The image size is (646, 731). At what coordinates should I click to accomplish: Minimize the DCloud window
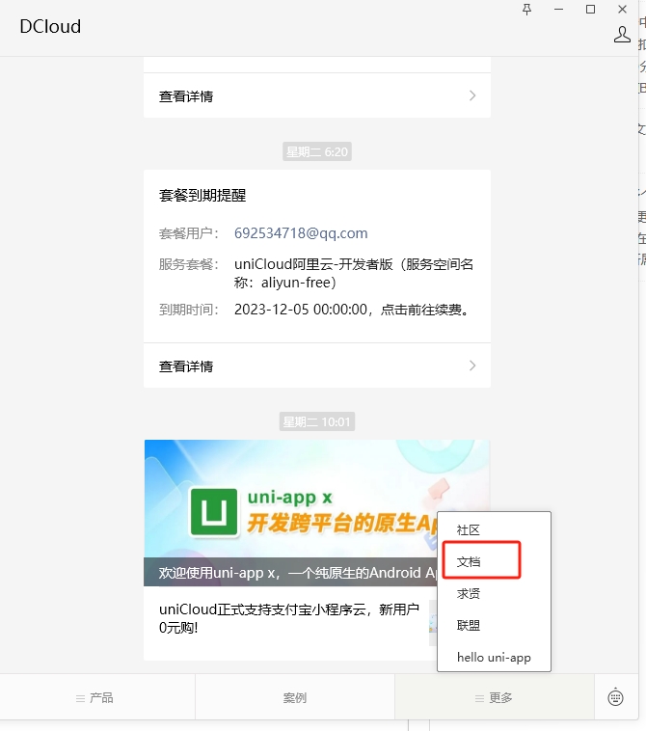coord(559,10)
